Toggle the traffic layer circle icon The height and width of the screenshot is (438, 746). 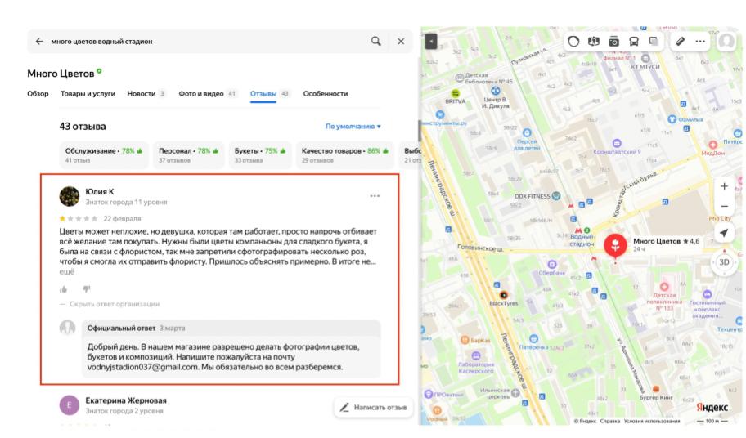pyautogui.click(x=573, y=42)
